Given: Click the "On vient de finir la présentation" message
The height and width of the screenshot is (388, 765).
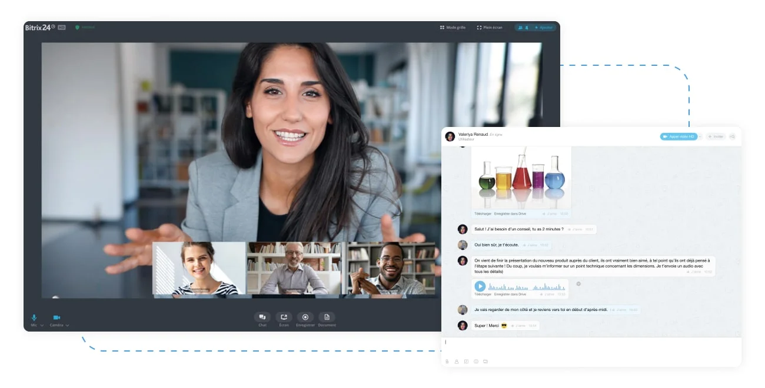Looking at the screenshot, I should 593,266.
